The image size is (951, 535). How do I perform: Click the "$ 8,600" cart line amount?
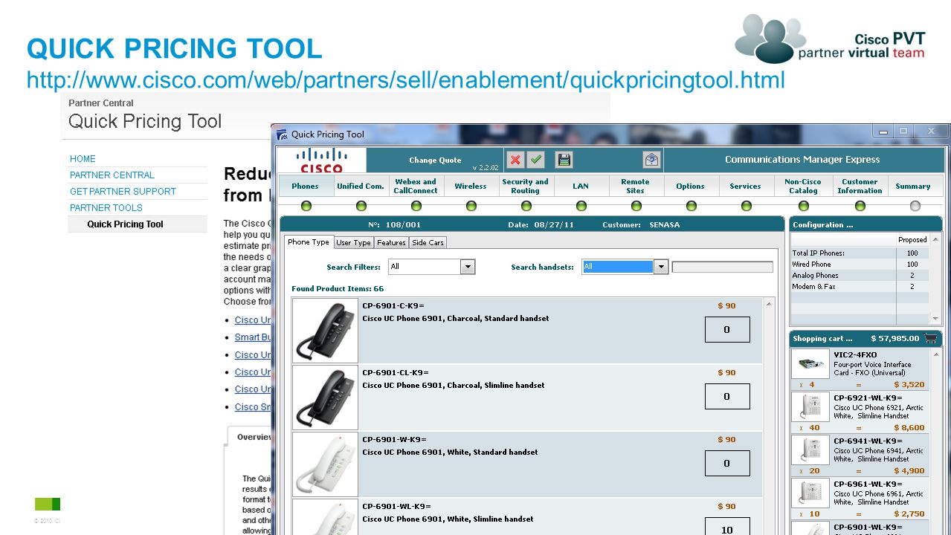[x=909, y=428]
